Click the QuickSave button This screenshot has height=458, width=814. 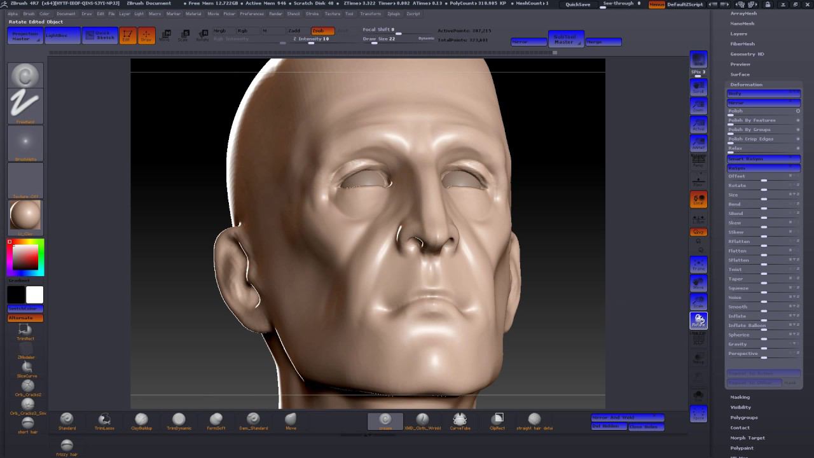[577, 4]
